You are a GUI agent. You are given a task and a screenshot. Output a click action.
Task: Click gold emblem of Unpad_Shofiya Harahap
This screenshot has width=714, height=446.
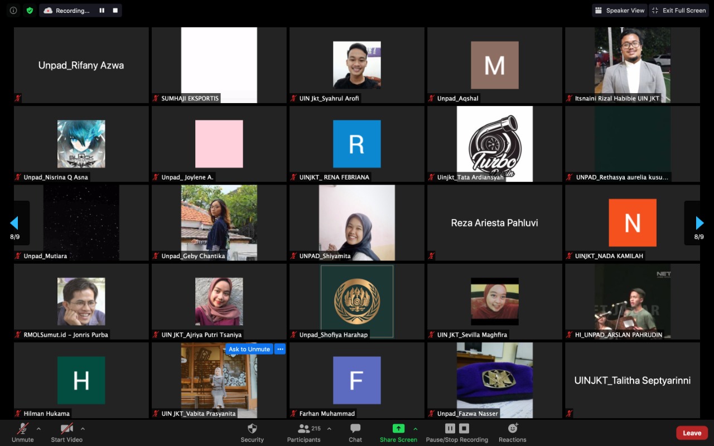[357, 302]
